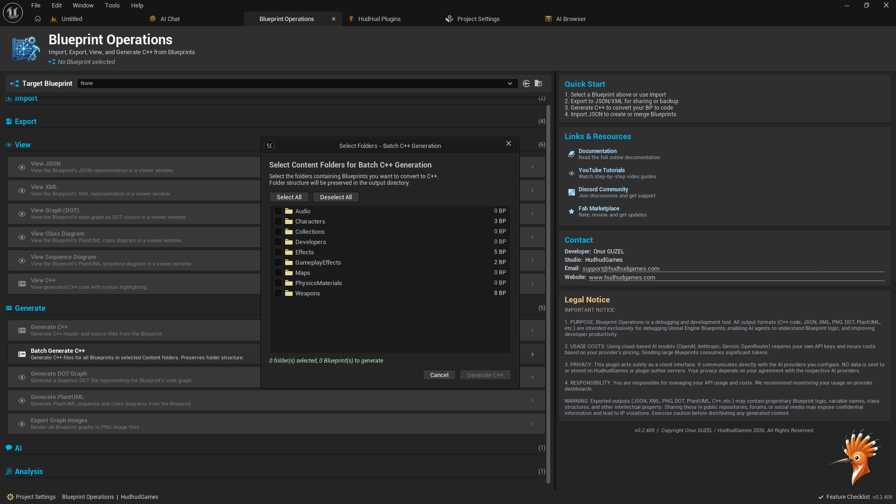Check the Characters folder checkbox
Screen dimensions: 896x504
click(x=278, y=222)
